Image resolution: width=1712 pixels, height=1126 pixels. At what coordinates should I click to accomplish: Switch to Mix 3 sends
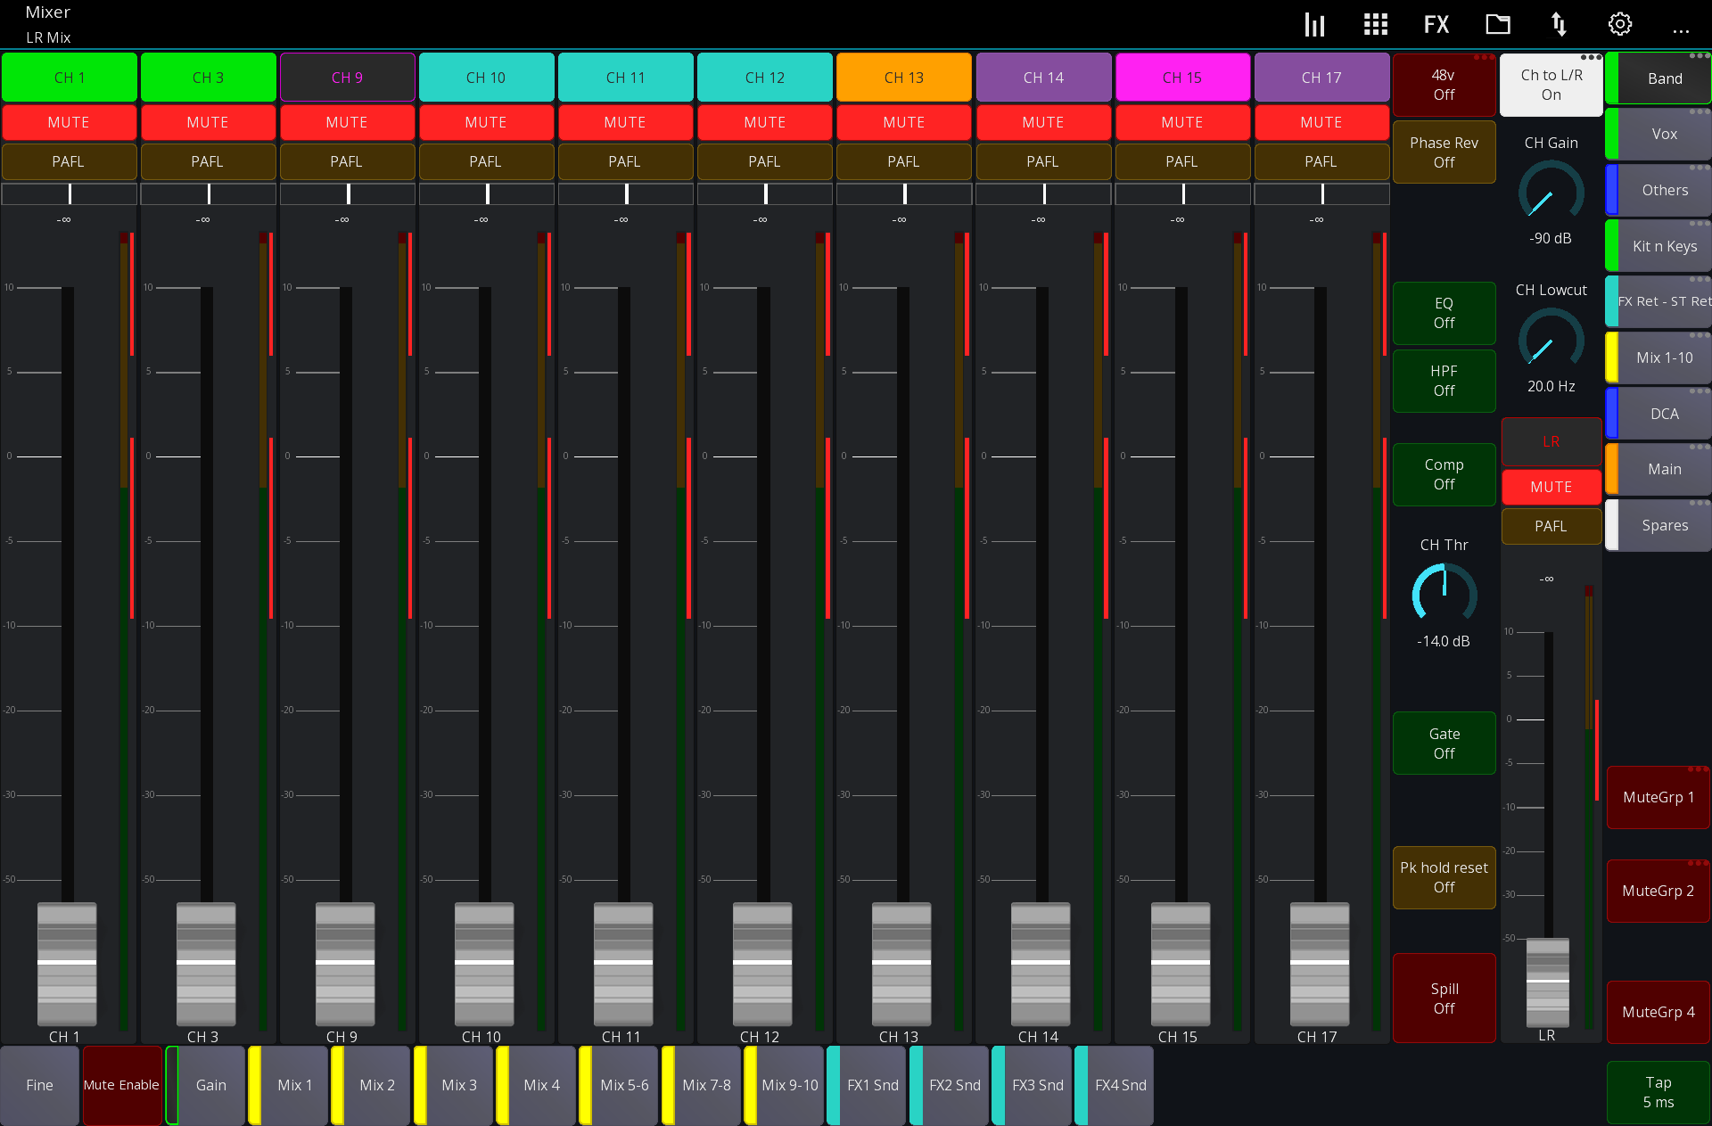(453, 1085)
